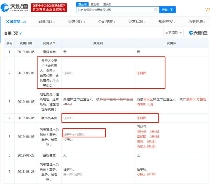Open the 变更项目 filter dropdown
The height and width of the screenshot is (185, 210).
[x=173, y=33]
